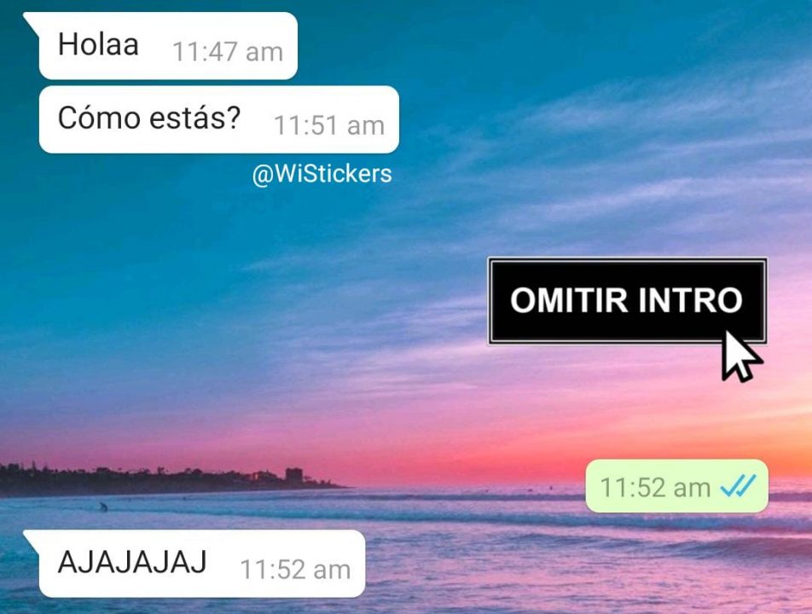The width and height of the screenshot is (812, 614).
Task: Click the 11:52 am timestamp in green bubble
Action: 654,488
